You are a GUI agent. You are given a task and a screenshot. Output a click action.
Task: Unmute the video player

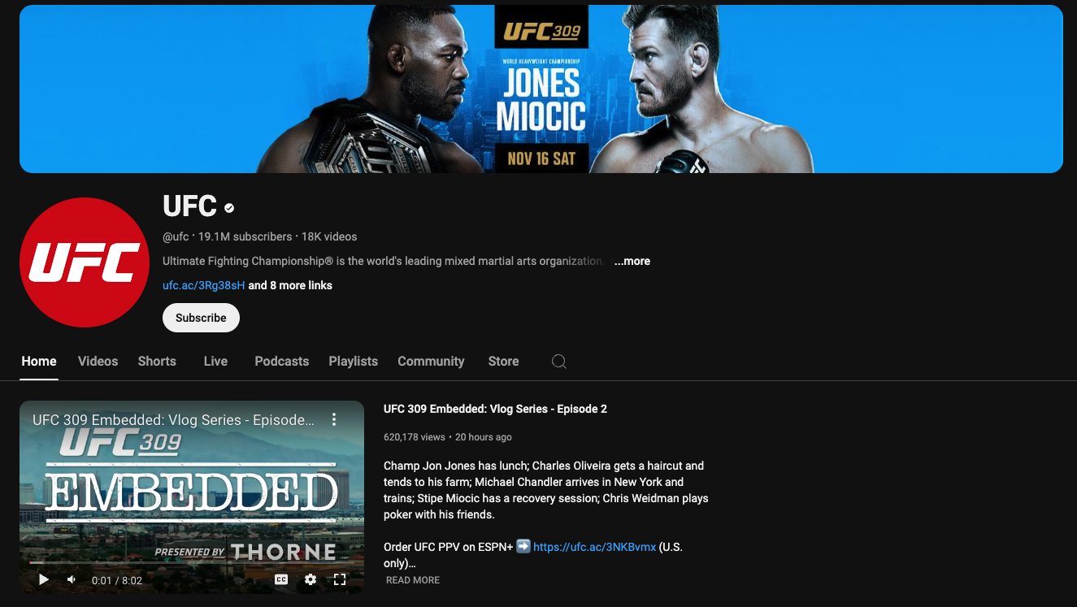(x=71, y=579)
